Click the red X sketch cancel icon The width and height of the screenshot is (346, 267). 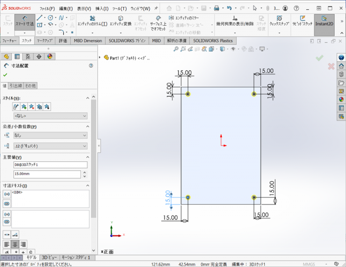pyautogui.click(x=331, y=66)
